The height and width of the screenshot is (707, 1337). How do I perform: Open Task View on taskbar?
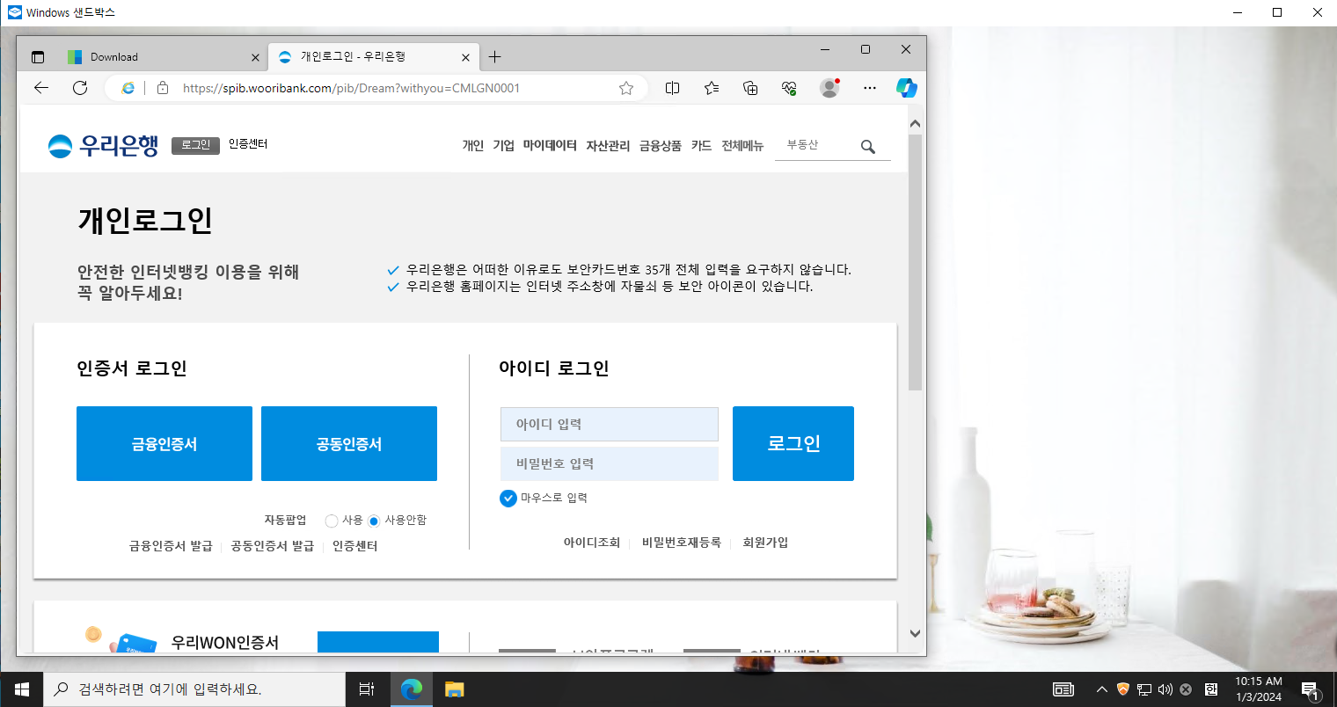(367, 689)
